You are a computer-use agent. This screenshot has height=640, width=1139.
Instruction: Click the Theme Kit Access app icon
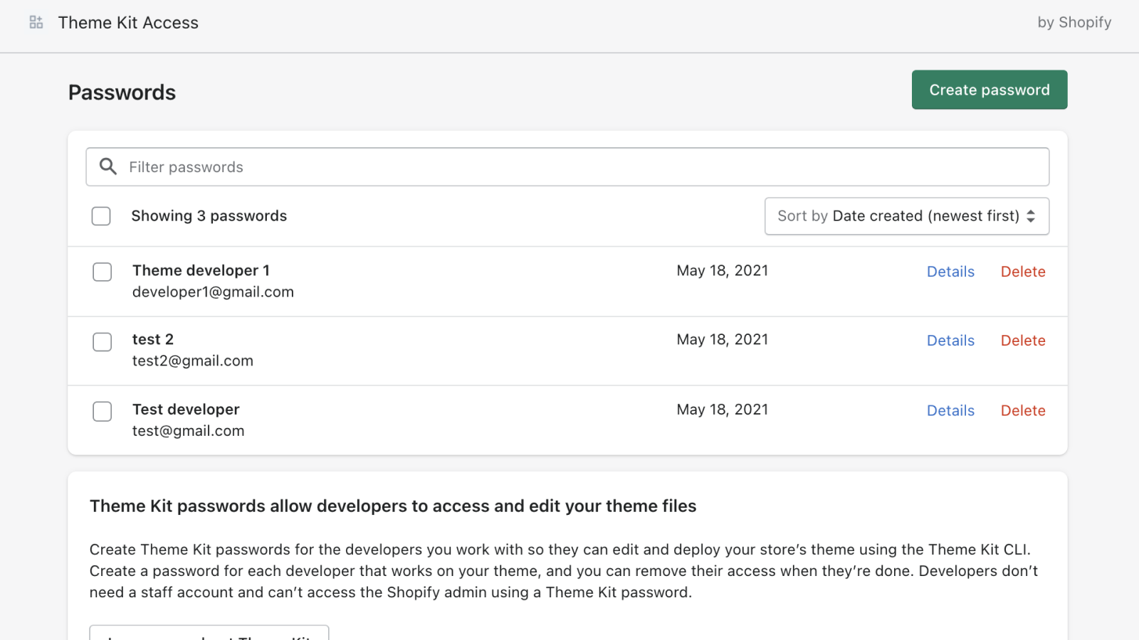click(36, 23)
